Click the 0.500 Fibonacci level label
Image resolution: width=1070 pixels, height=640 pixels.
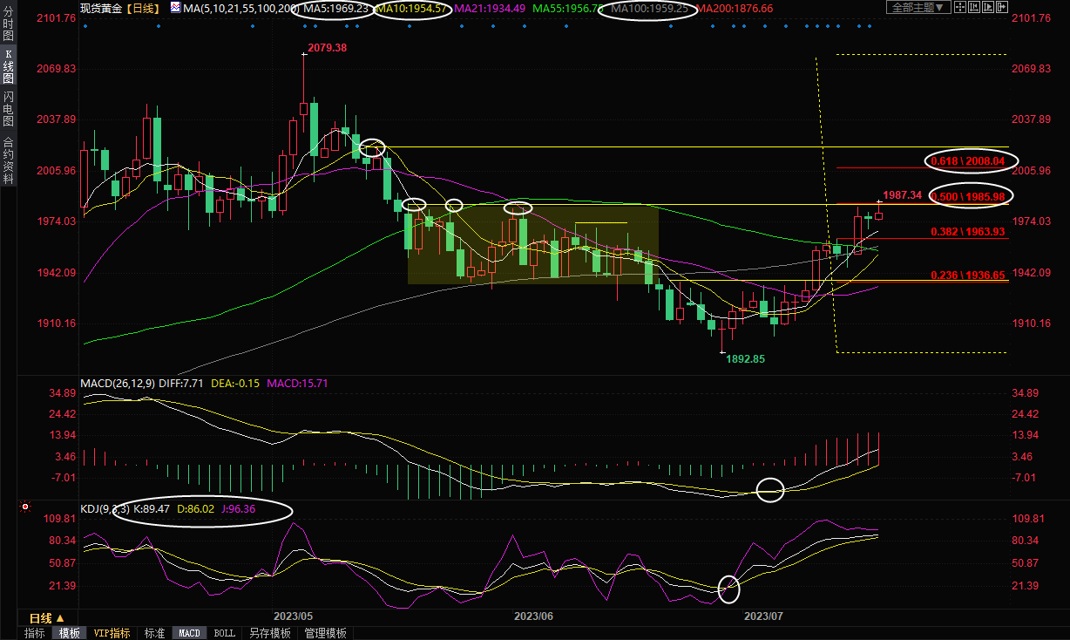point(968,197)
